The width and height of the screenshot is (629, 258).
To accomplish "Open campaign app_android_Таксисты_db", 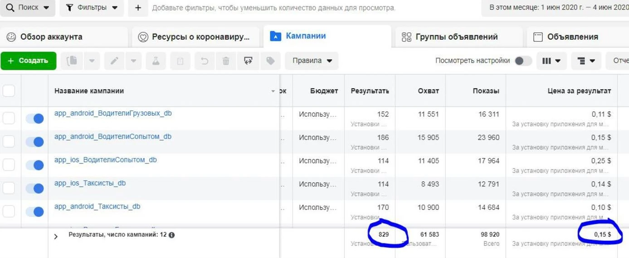I will tap(98, 206).
